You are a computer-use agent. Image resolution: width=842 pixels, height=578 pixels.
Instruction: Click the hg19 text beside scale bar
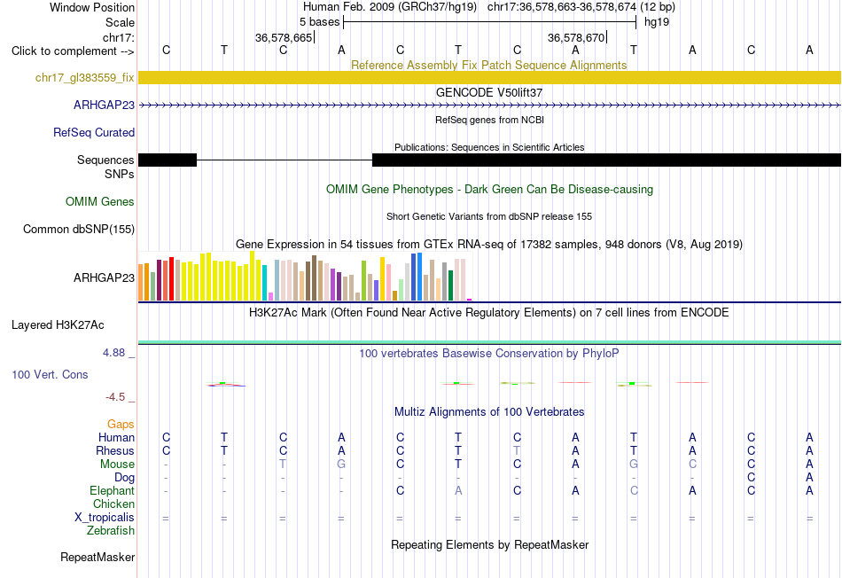point(657,22)
